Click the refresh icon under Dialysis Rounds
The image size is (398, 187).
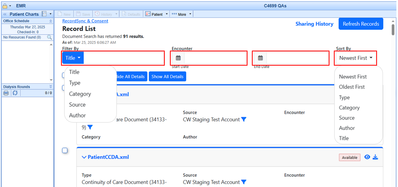[15, 93]
